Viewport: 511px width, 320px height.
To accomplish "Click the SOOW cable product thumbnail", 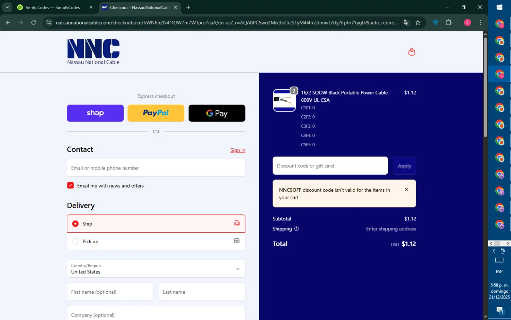I will 284,100.
